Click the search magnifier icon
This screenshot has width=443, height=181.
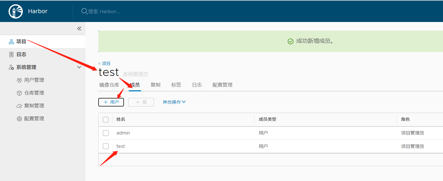(84, 11)
